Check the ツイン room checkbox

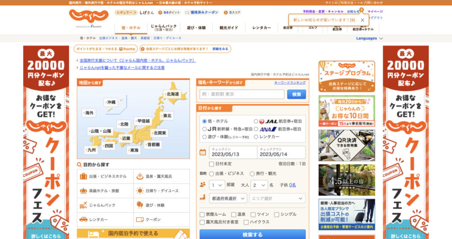(253, 214)
